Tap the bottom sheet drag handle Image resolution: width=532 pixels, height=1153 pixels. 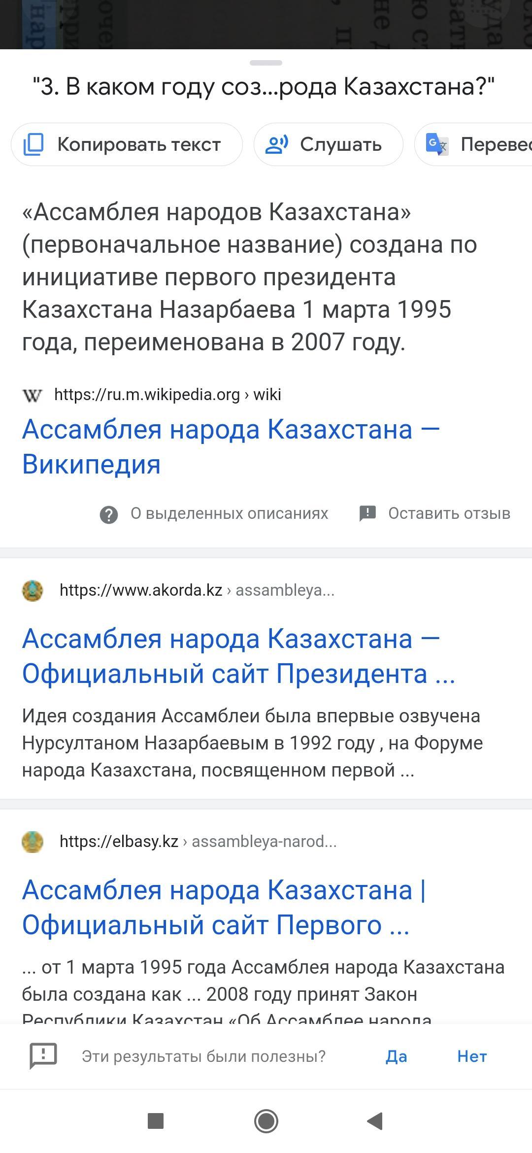click(x=266, y=63)
